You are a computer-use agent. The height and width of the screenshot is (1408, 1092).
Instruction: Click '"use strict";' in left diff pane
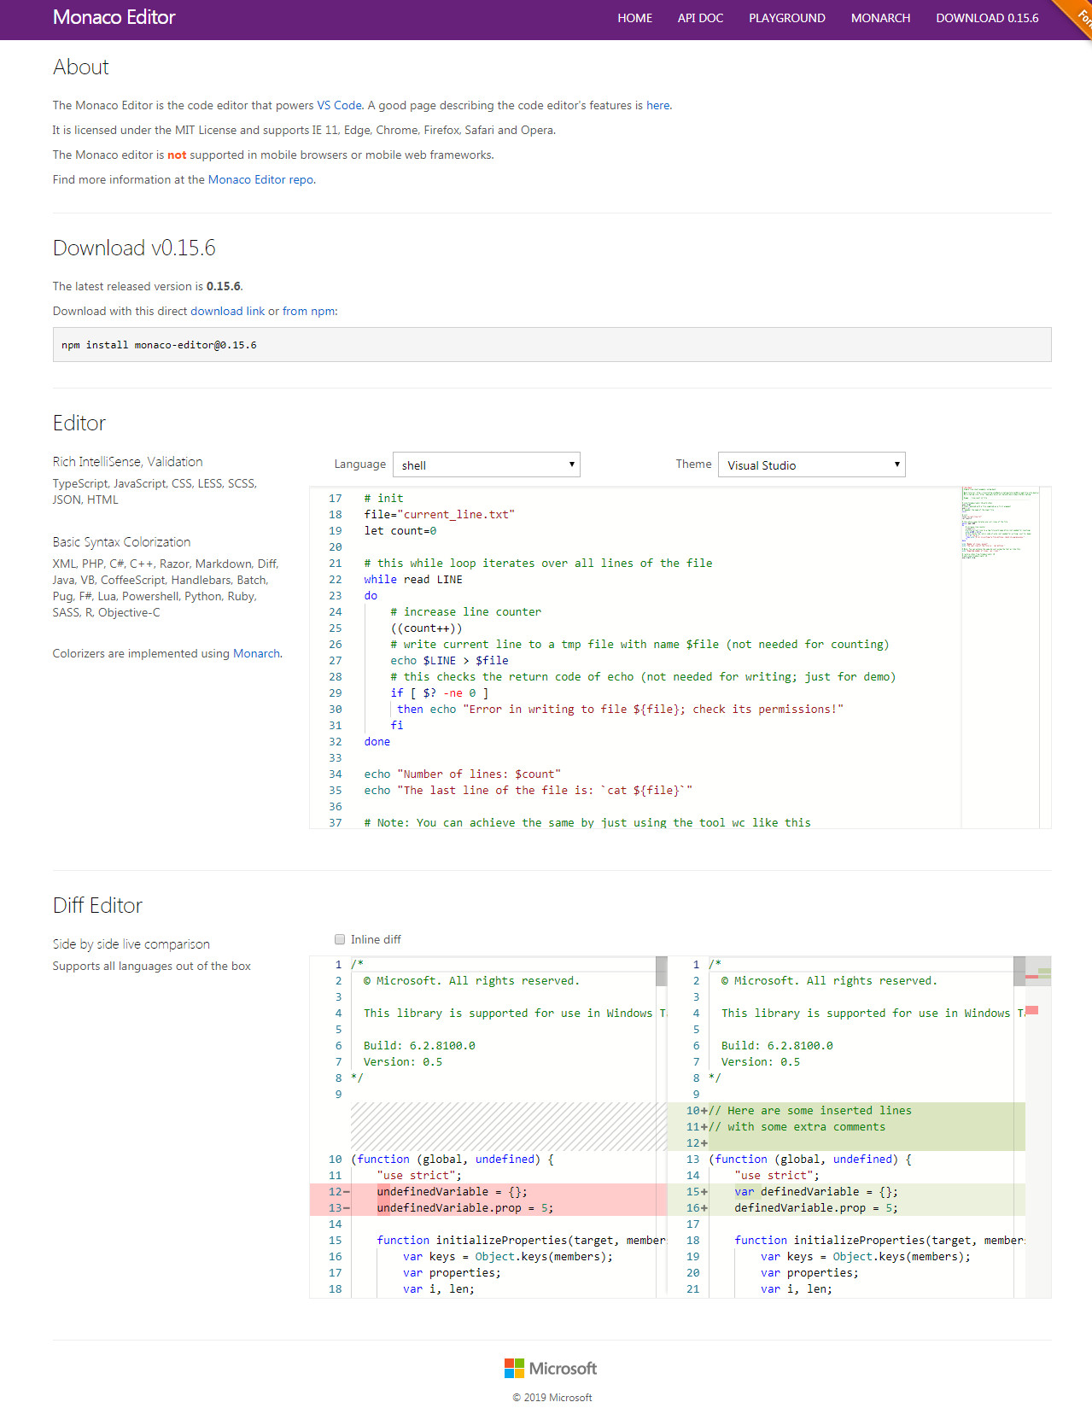(x=419, y=1175)
